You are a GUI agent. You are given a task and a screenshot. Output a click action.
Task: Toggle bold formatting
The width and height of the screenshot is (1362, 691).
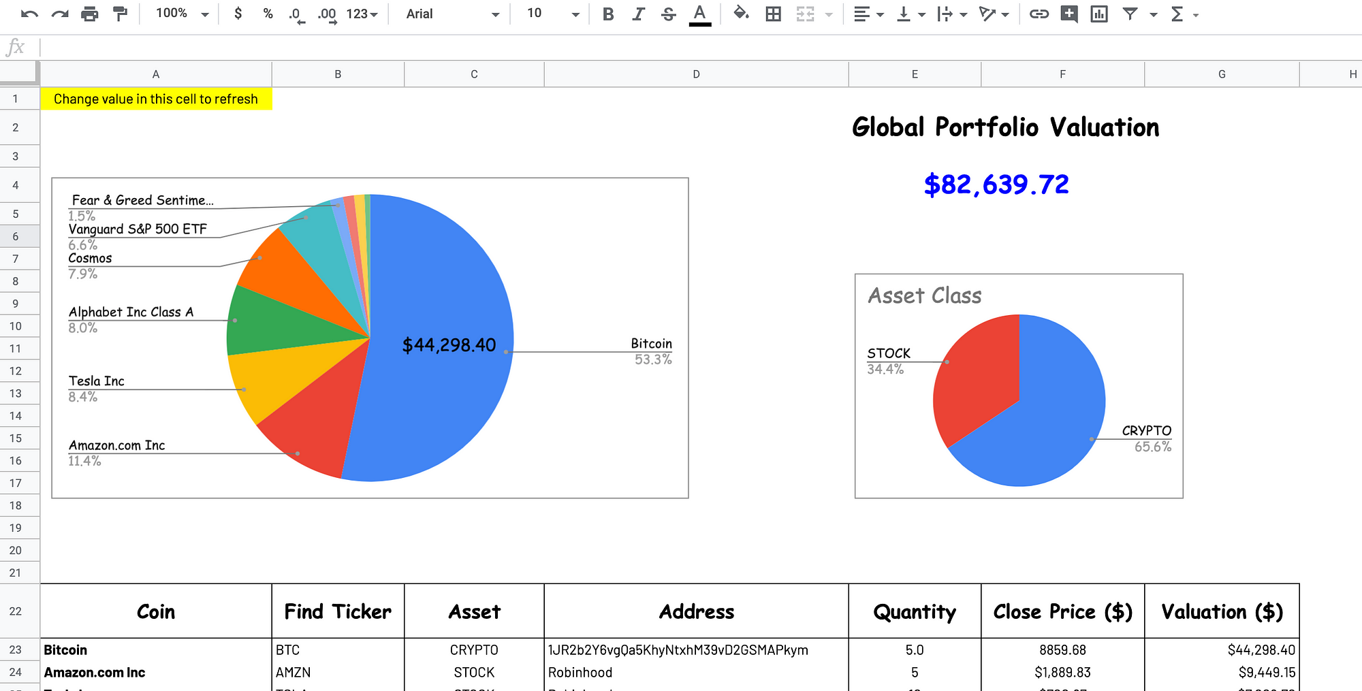[608, 14]
